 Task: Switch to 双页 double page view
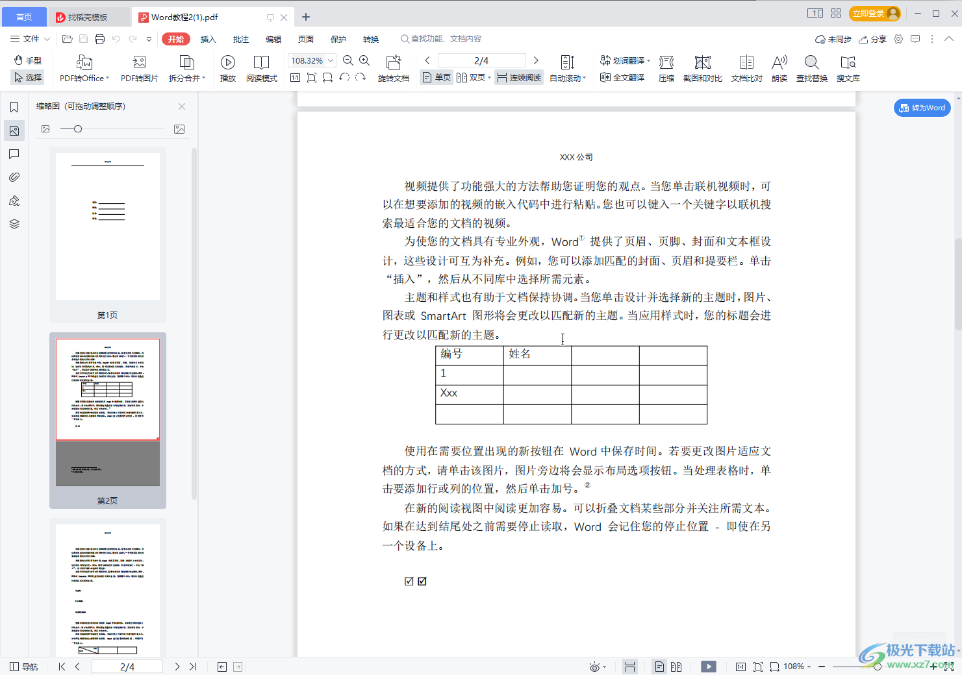(474, 77)
